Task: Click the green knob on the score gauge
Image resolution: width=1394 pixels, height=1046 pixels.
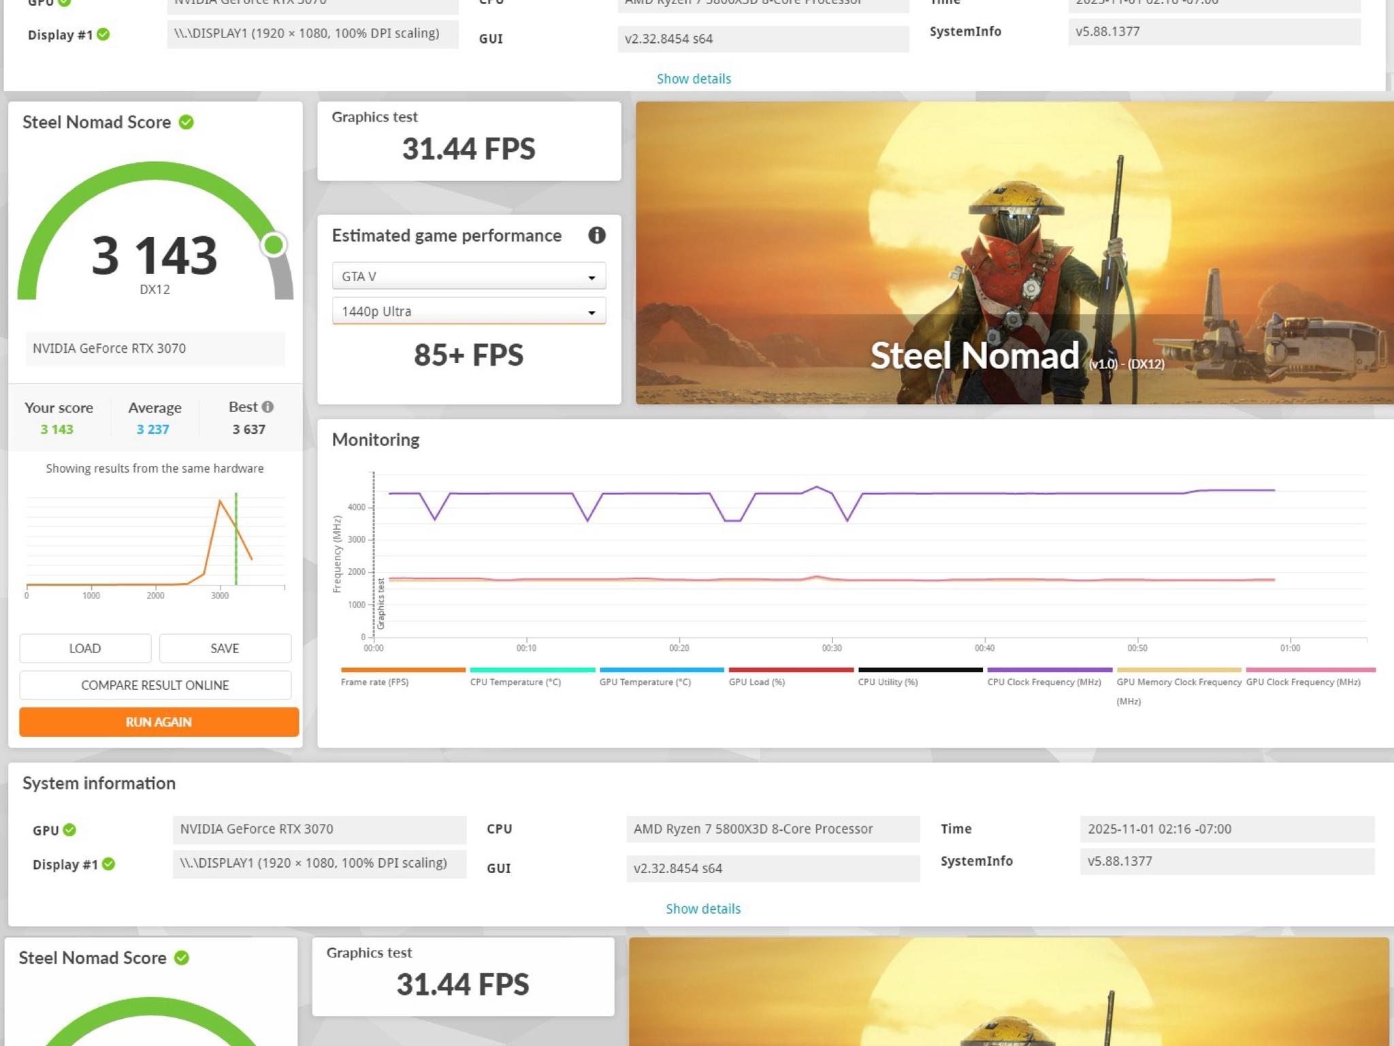Action: (274, 244)
